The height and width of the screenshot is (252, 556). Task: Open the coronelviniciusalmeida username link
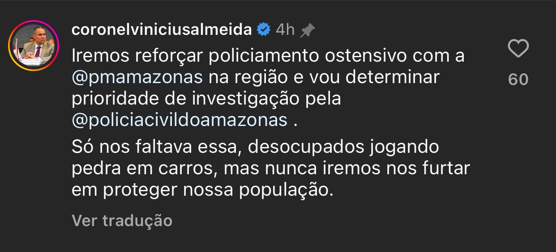[x=162, y=29]
